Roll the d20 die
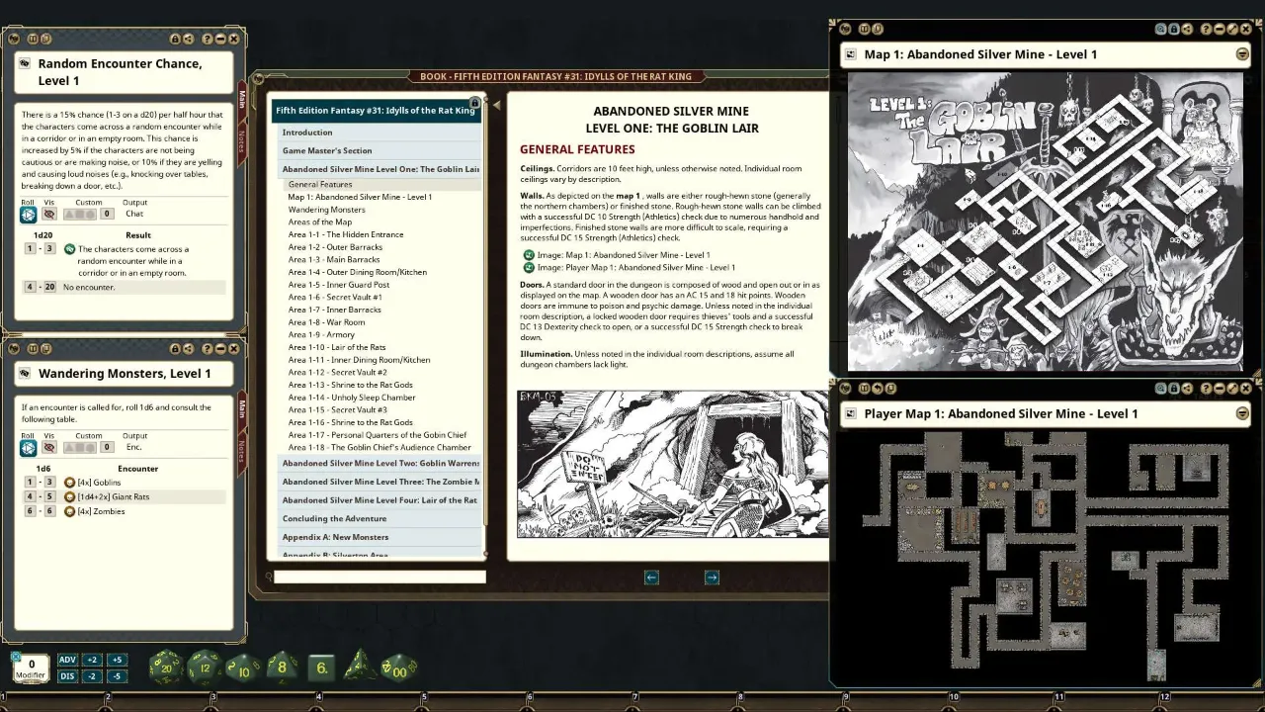Screen dimensions: 1265x712 pos(165,667)
